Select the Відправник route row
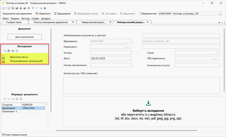 point(23,108)
